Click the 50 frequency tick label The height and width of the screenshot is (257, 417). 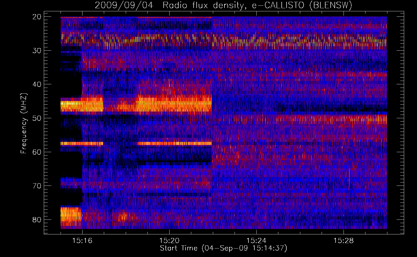pos(37,118)
